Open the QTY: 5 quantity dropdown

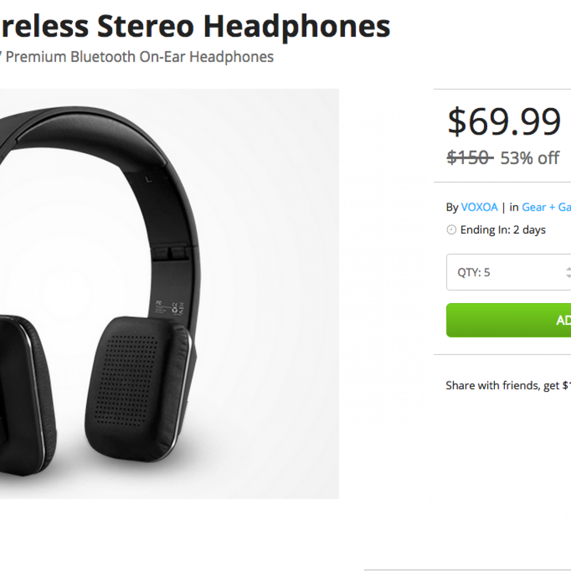coord(504,272)
